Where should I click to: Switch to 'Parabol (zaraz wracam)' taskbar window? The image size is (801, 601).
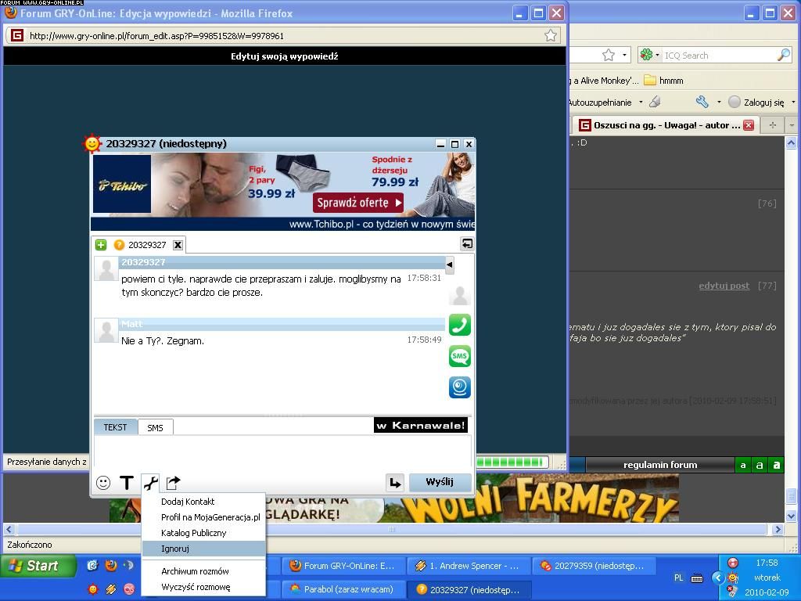coord(343,589)
